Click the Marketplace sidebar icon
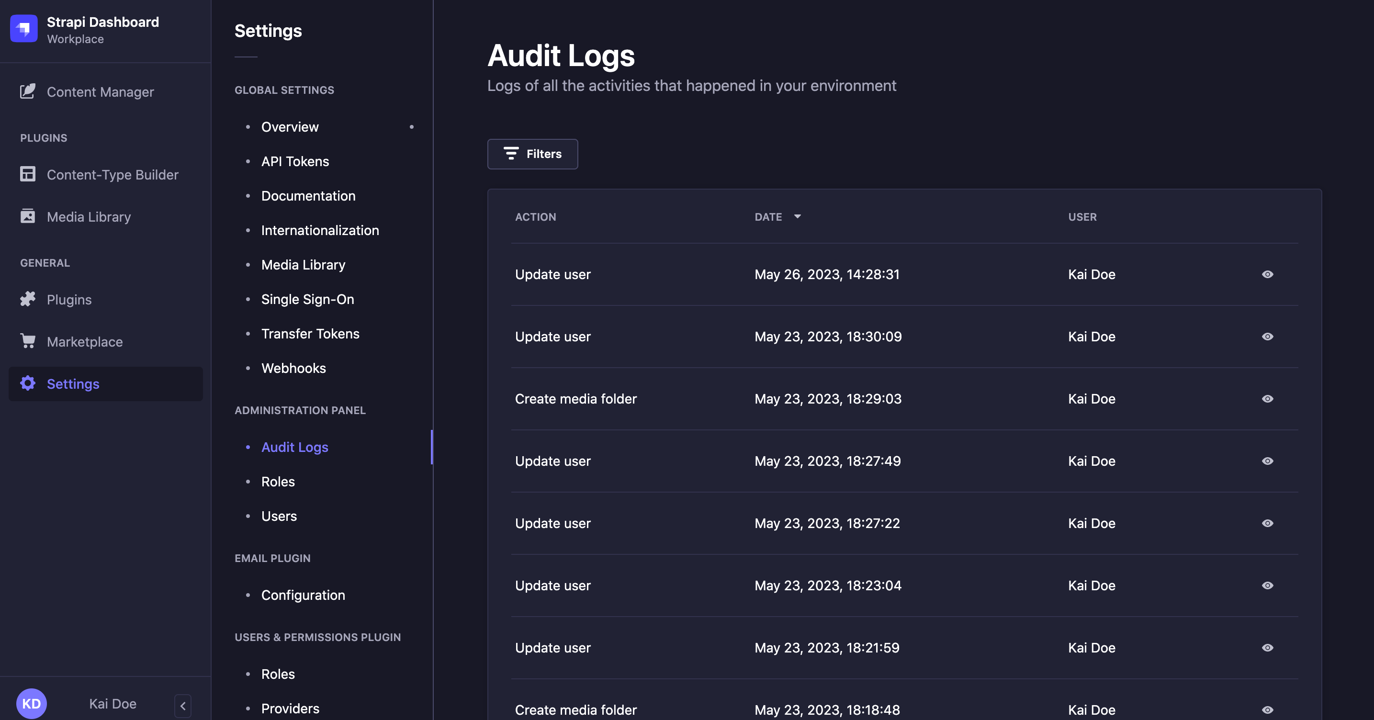 tap(27, 341)
